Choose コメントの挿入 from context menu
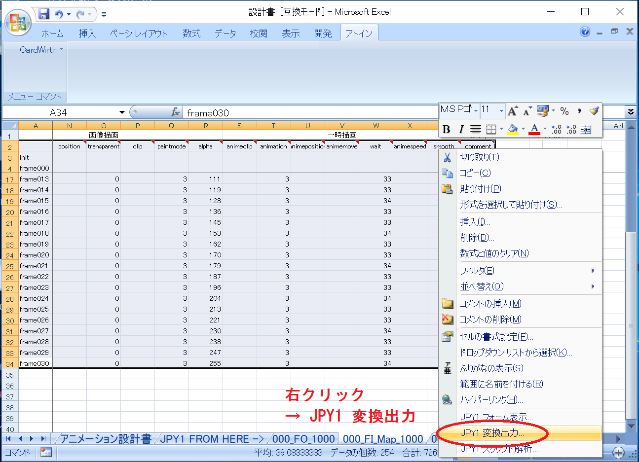The height and width of the screenshot is (462, 639). tap(520, 304)
